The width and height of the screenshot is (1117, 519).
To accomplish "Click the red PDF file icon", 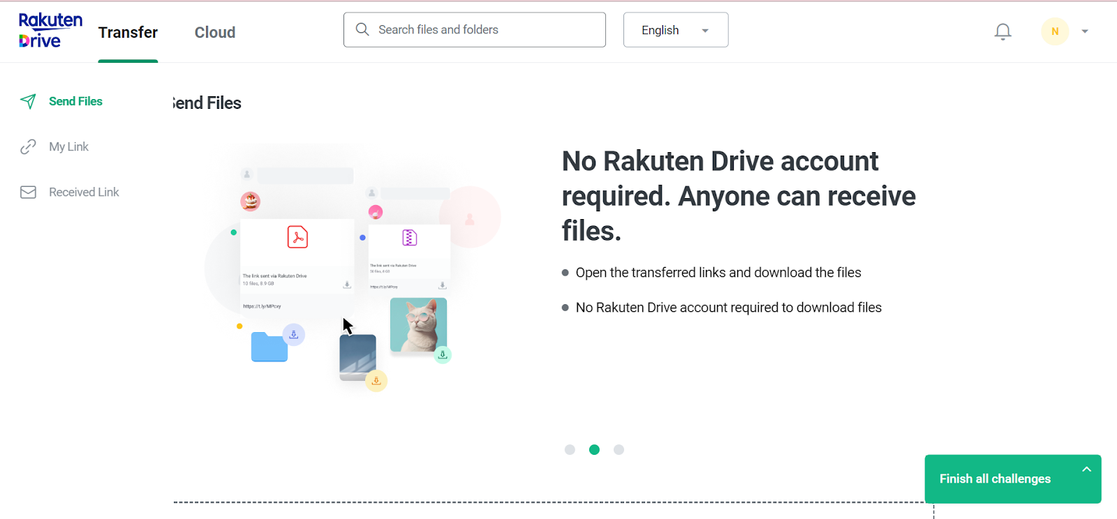I will (x=297, y=237).
